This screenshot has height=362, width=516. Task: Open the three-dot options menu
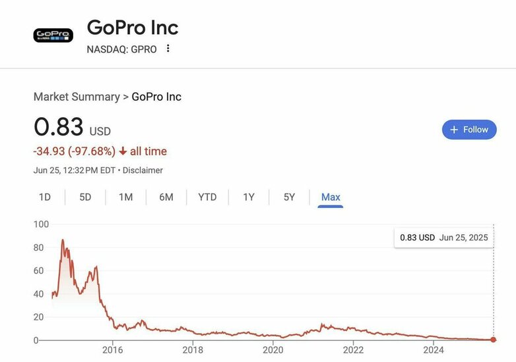(x=168, y=49)
